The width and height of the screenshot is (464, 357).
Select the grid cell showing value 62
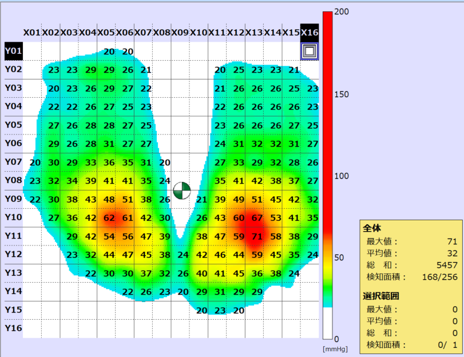(109, 217)
